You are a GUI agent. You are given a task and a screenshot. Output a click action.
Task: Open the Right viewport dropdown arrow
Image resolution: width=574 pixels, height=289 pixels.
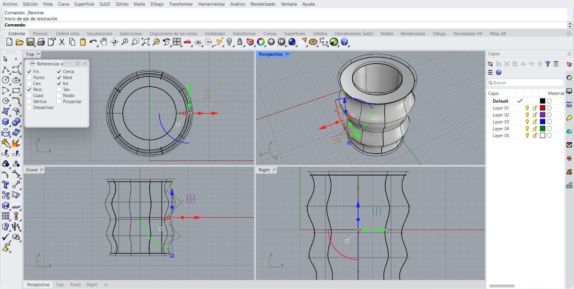[x=275, y=170]
